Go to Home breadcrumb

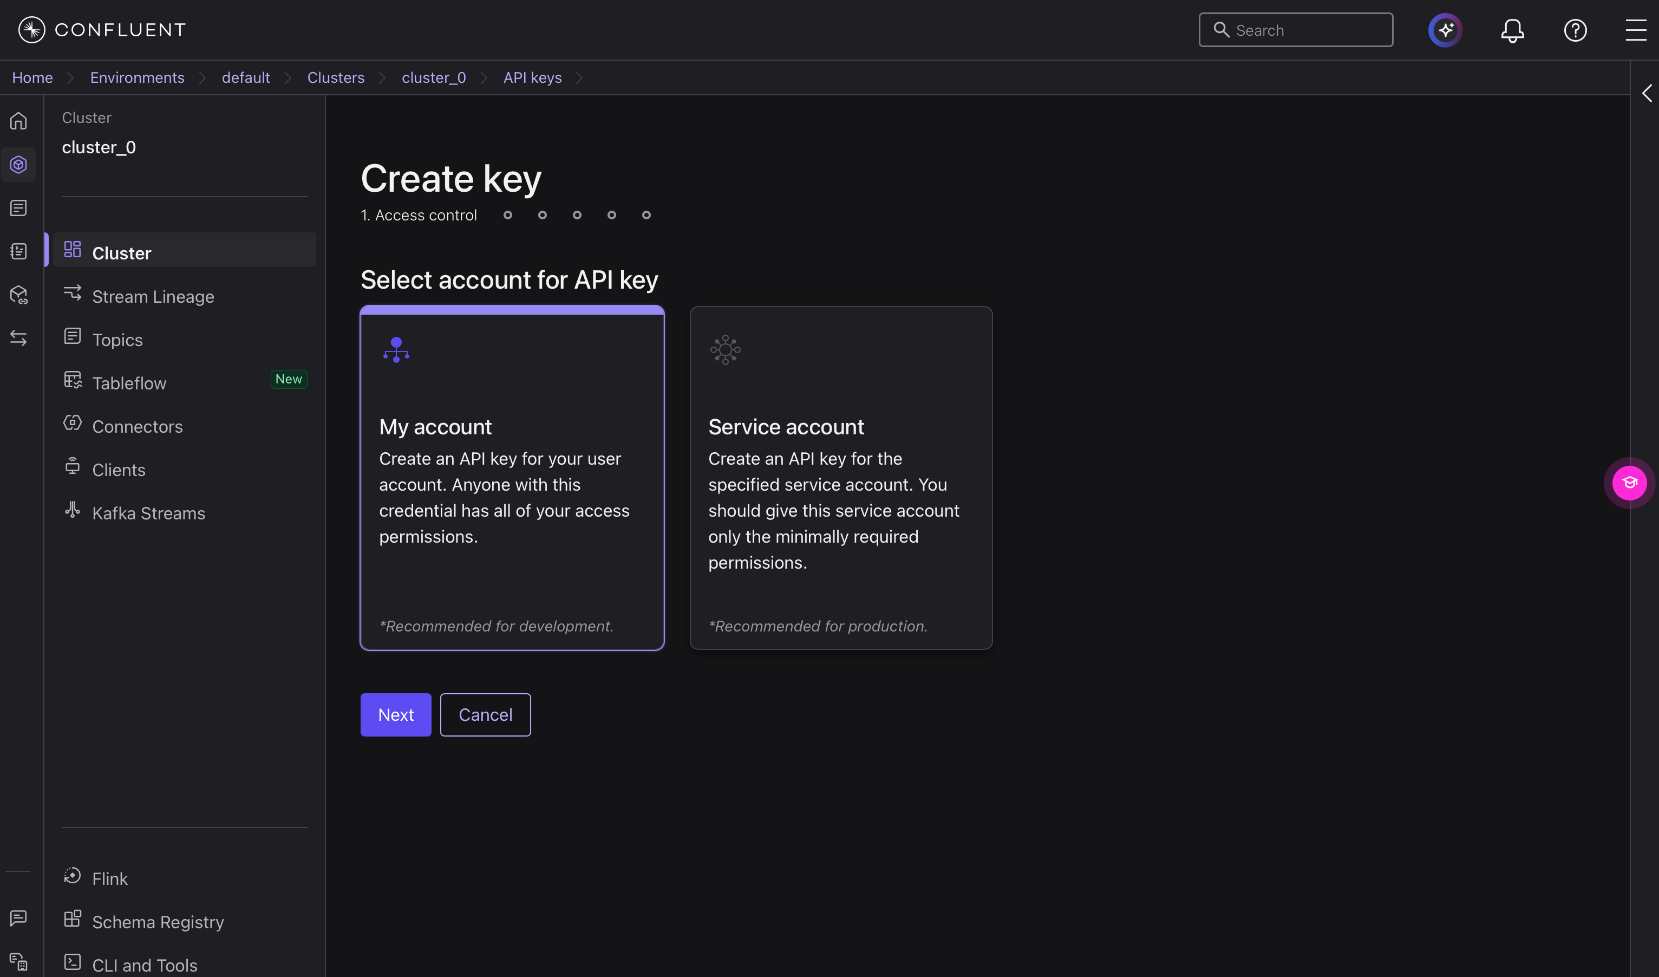click(x=32, y=77)
